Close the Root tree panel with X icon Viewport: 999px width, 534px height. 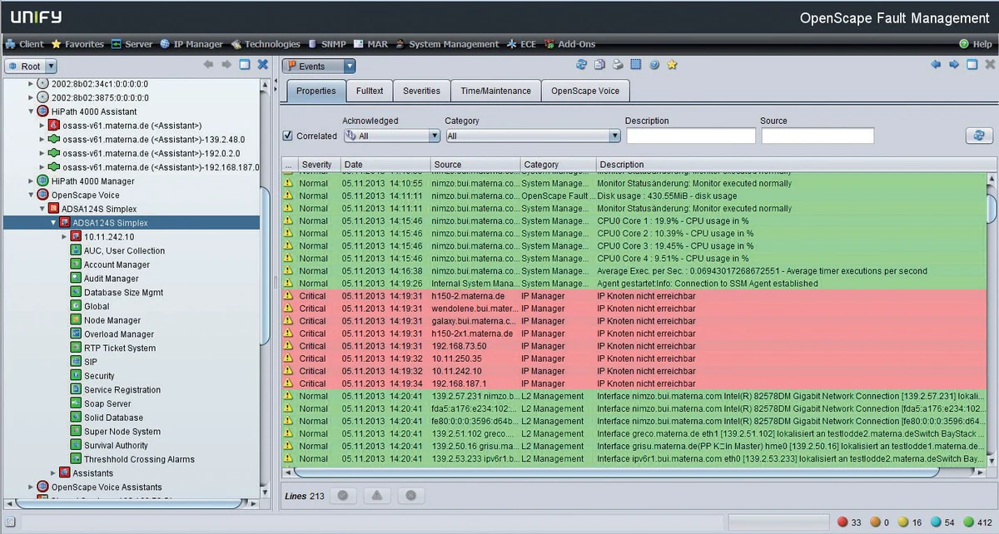point(263,65)
